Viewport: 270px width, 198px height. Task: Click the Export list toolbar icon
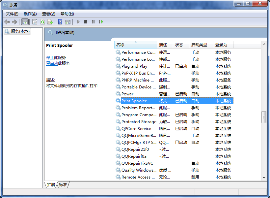(50, 22)
